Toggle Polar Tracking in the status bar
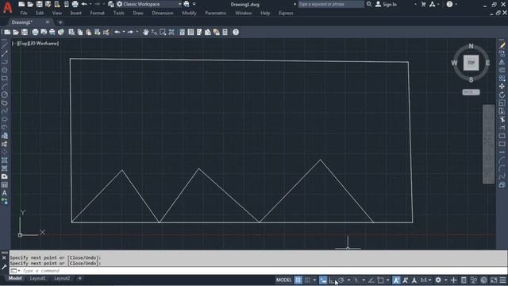The image size is (508, 286). click(x=341, y=280)
